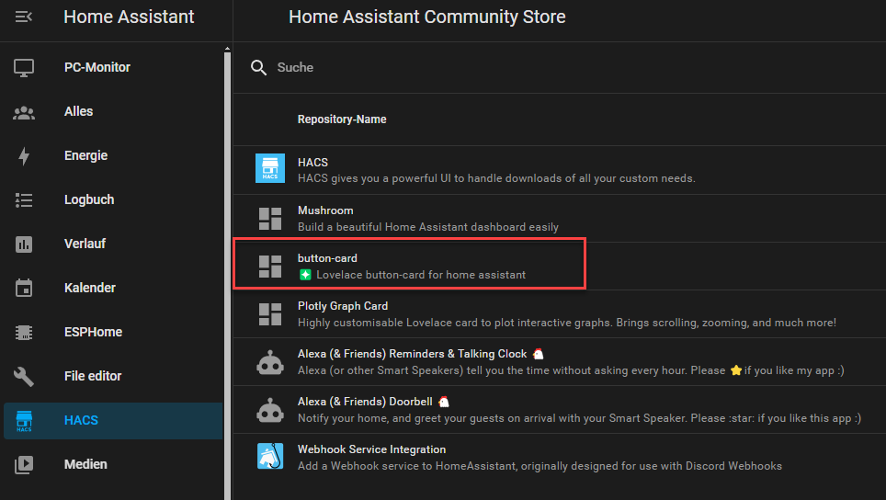
Task: Click the Verlauf chart icon
Action: [24, 244]
